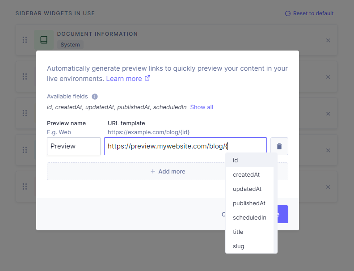Click drag handle of Document Information widget
This screenshot has width=354, height=271.
[25, 40]
